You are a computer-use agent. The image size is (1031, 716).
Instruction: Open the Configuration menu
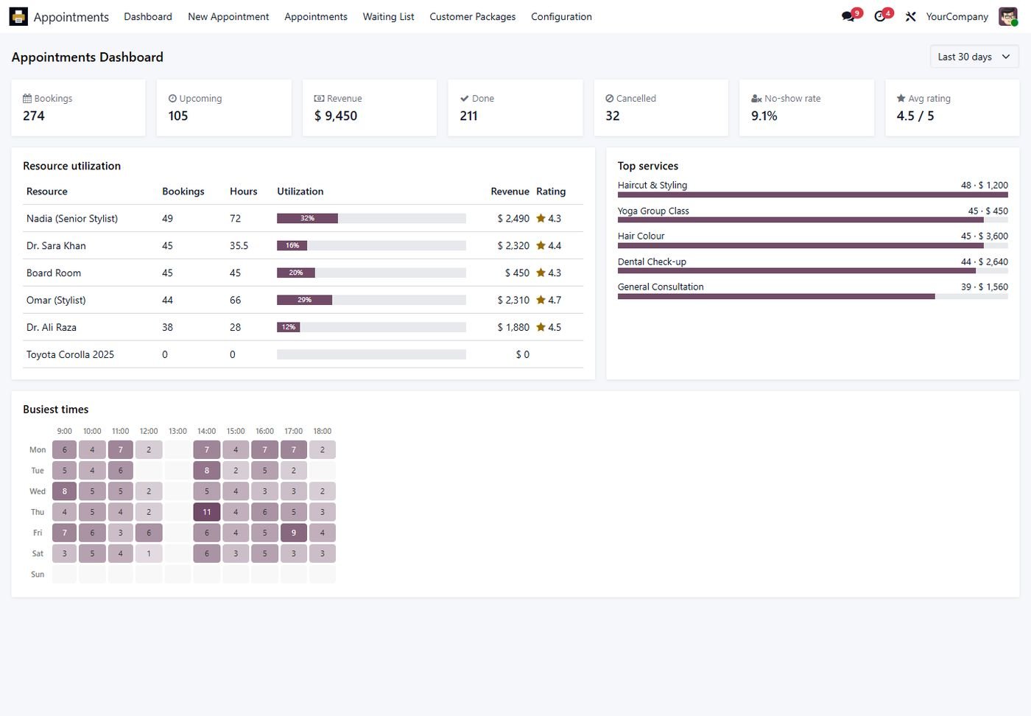coord(561,16)
